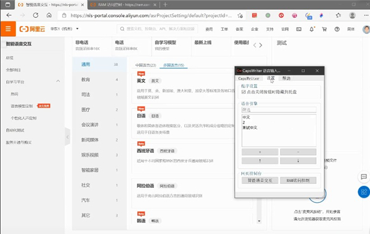Select 测试中文 in engine list
Image resolution: width=370 pixels, height=234 pixels.
[x=250, y=127]
